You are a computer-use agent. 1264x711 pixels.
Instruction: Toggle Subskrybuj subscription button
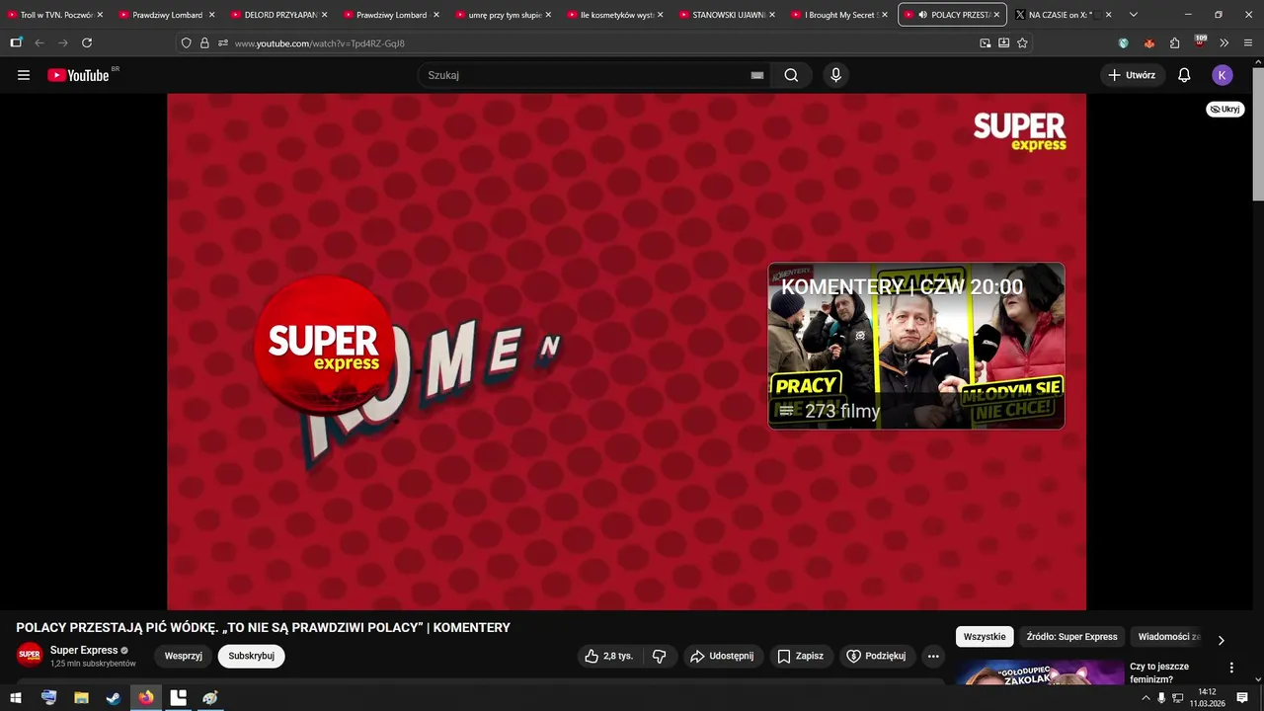[x=251, y=656]
